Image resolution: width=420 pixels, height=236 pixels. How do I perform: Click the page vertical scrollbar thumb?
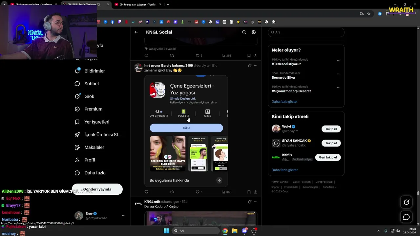click(x=418, y=193)
